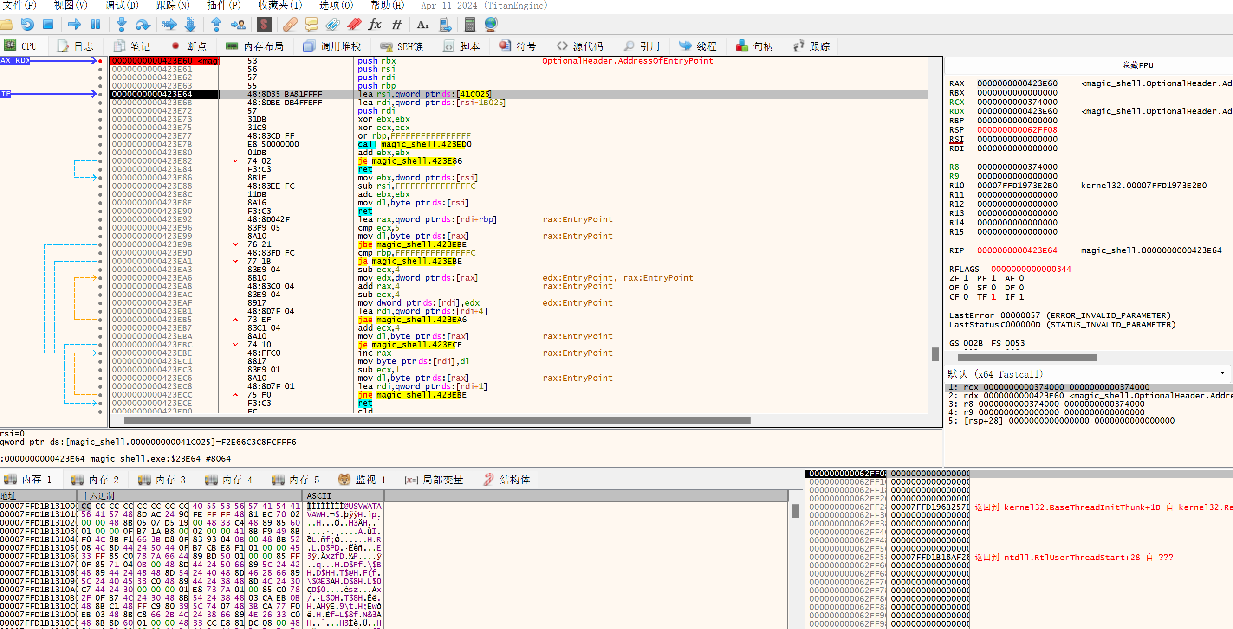
Task: Click the disassembly horizontal scrollbar
Action: [436, 420]
